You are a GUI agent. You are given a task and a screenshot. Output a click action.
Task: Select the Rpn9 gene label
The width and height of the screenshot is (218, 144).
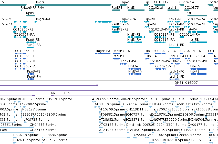click(x=30, y=13)
